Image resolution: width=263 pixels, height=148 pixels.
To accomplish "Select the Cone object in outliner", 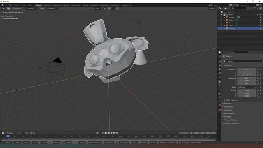I will point(231,20).
